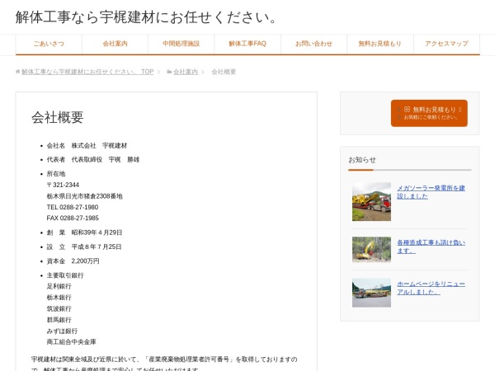This screenshot has width=495, height=371.
Task: Click the text 代表者 代表取締役
Action: coord(74,160)
